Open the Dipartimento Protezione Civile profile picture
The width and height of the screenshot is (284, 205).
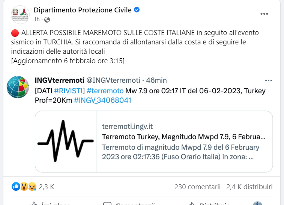click(x=20, y=15)
